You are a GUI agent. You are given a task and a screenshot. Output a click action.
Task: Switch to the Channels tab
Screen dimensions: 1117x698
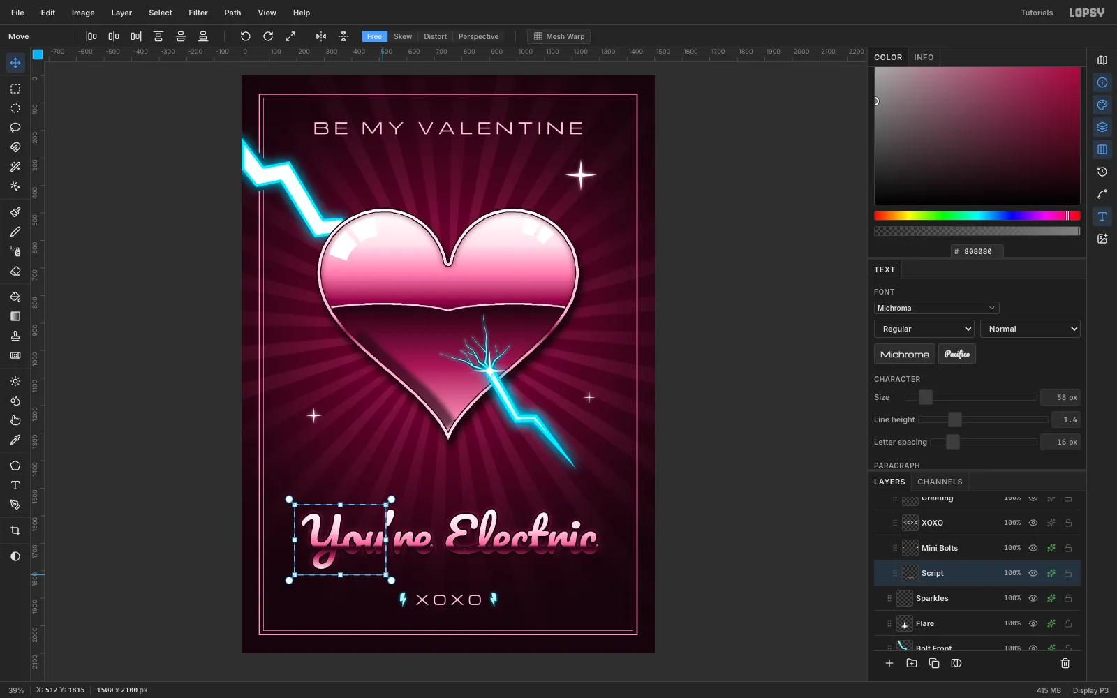click(940, 482)
